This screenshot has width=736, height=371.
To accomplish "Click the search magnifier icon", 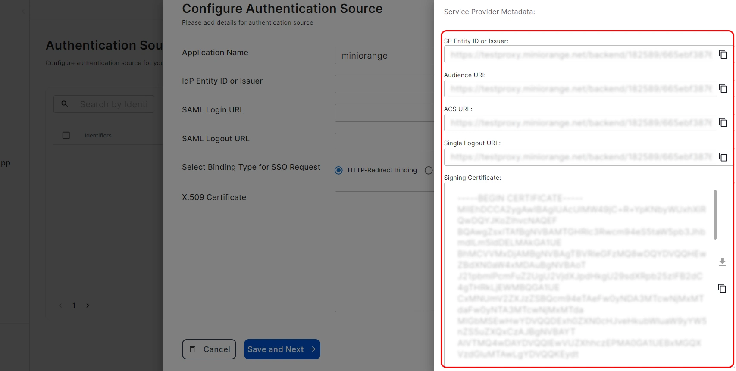I will [x=65, y=104].
